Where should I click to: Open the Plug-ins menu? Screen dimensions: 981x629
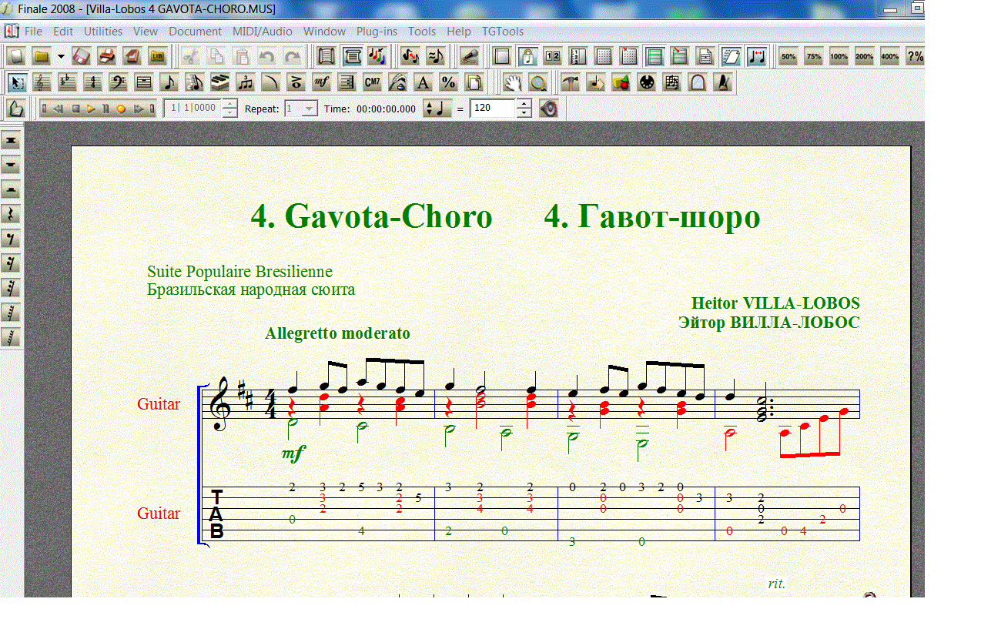[x=377, y=32]
